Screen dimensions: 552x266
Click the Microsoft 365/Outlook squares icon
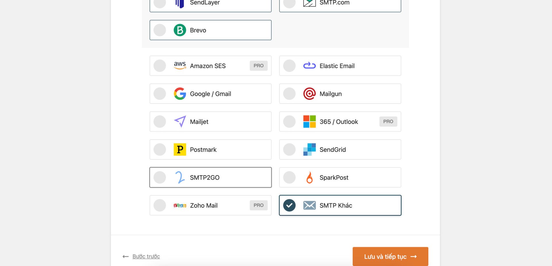point(309,122)
